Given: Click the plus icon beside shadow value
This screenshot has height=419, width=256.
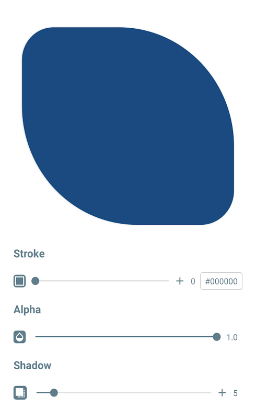Looking at the screenshot, I should 222,392.
